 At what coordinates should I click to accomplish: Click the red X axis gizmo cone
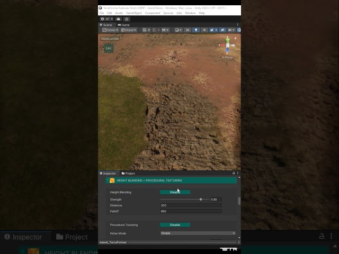click(222, 45)
